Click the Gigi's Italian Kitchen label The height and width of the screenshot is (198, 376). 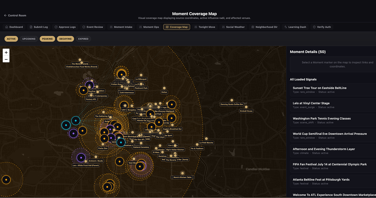click(175, 149)
